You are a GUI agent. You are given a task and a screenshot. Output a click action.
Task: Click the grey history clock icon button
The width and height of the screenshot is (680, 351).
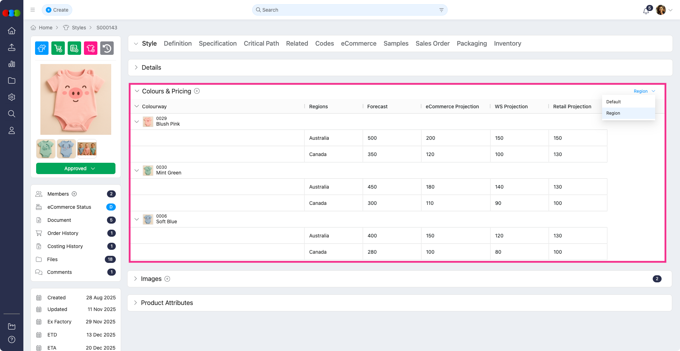pos(107,48)
